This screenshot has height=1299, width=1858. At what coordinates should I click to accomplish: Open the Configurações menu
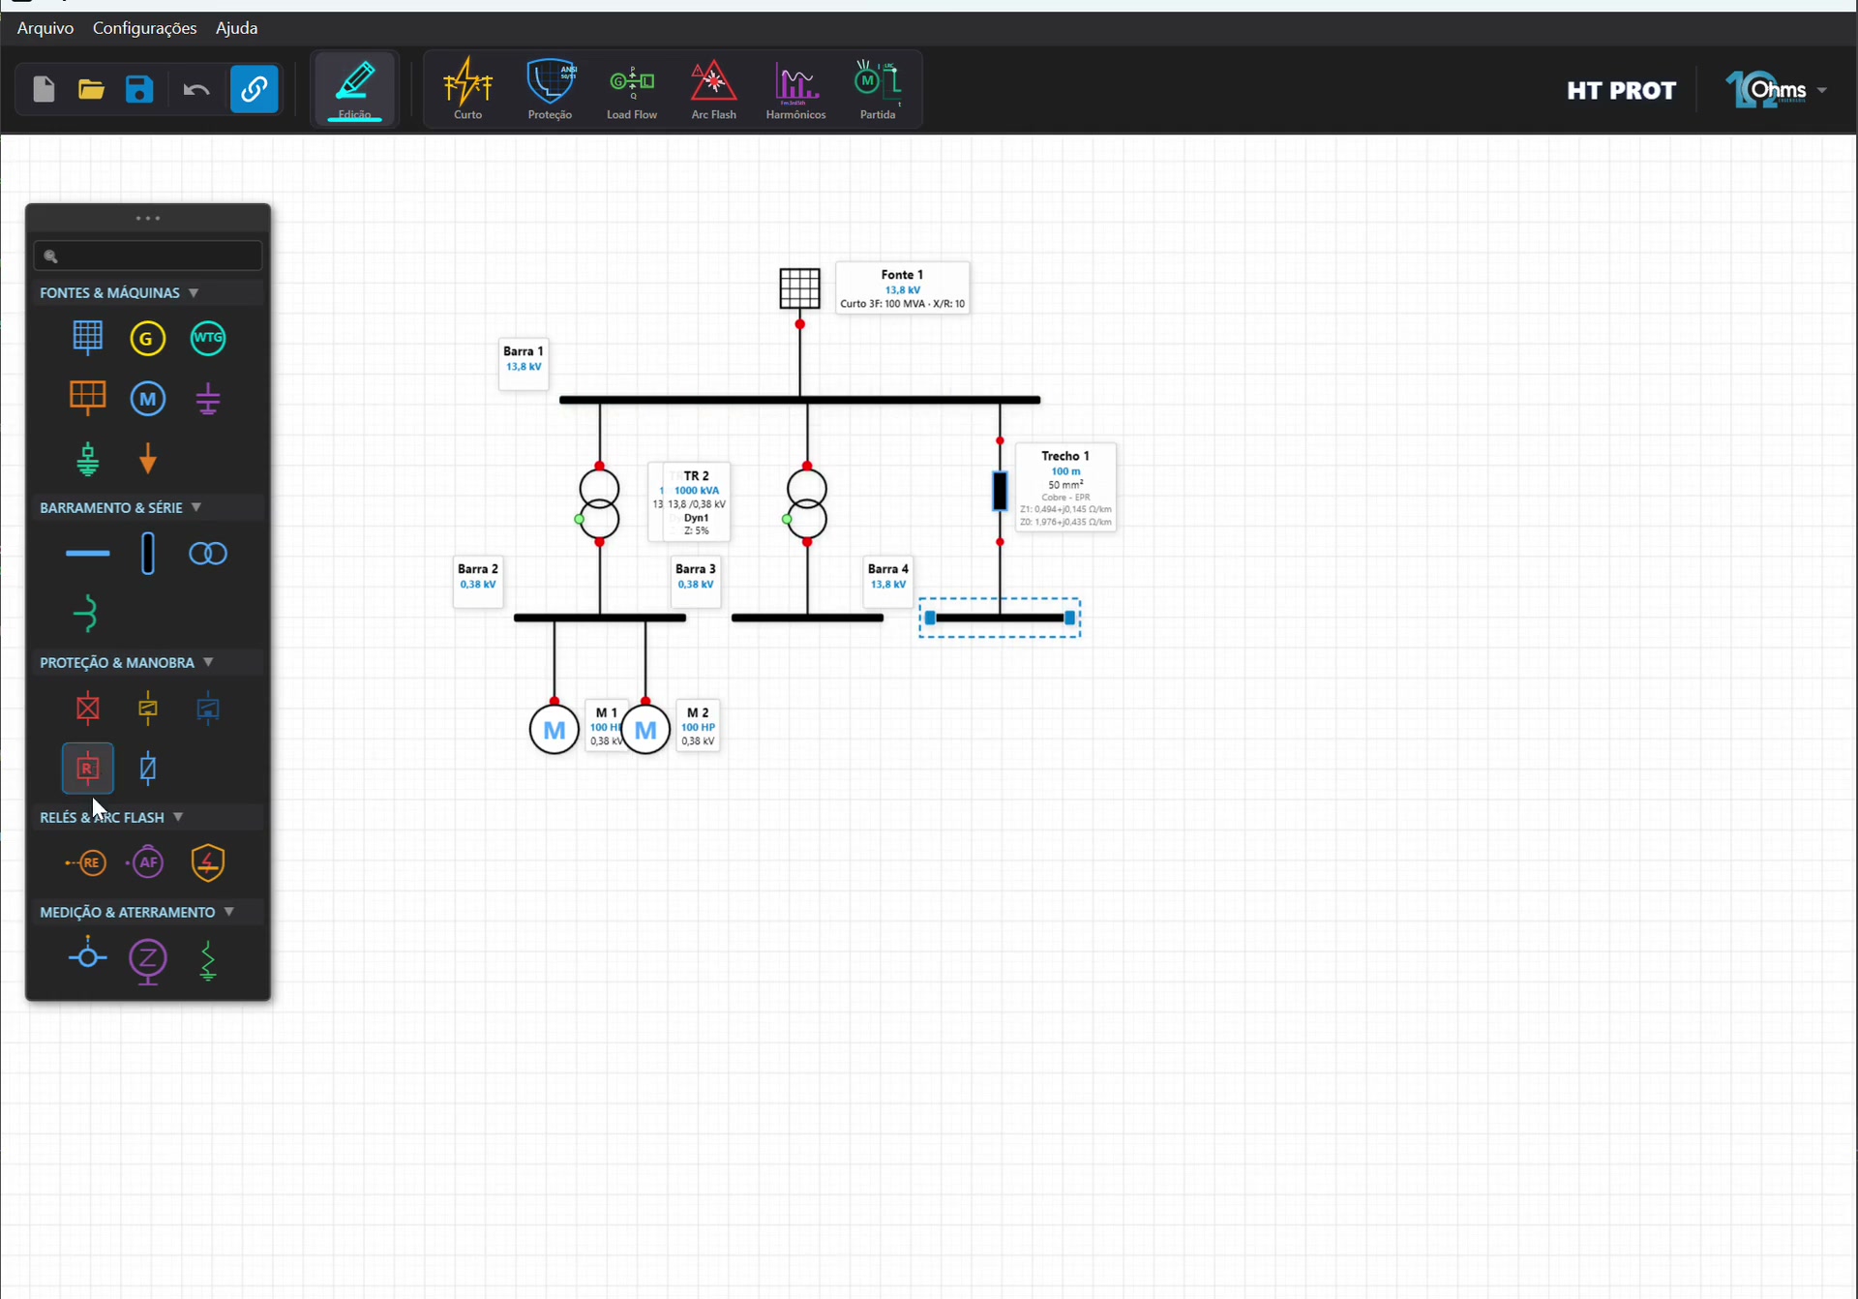[144, 28]
